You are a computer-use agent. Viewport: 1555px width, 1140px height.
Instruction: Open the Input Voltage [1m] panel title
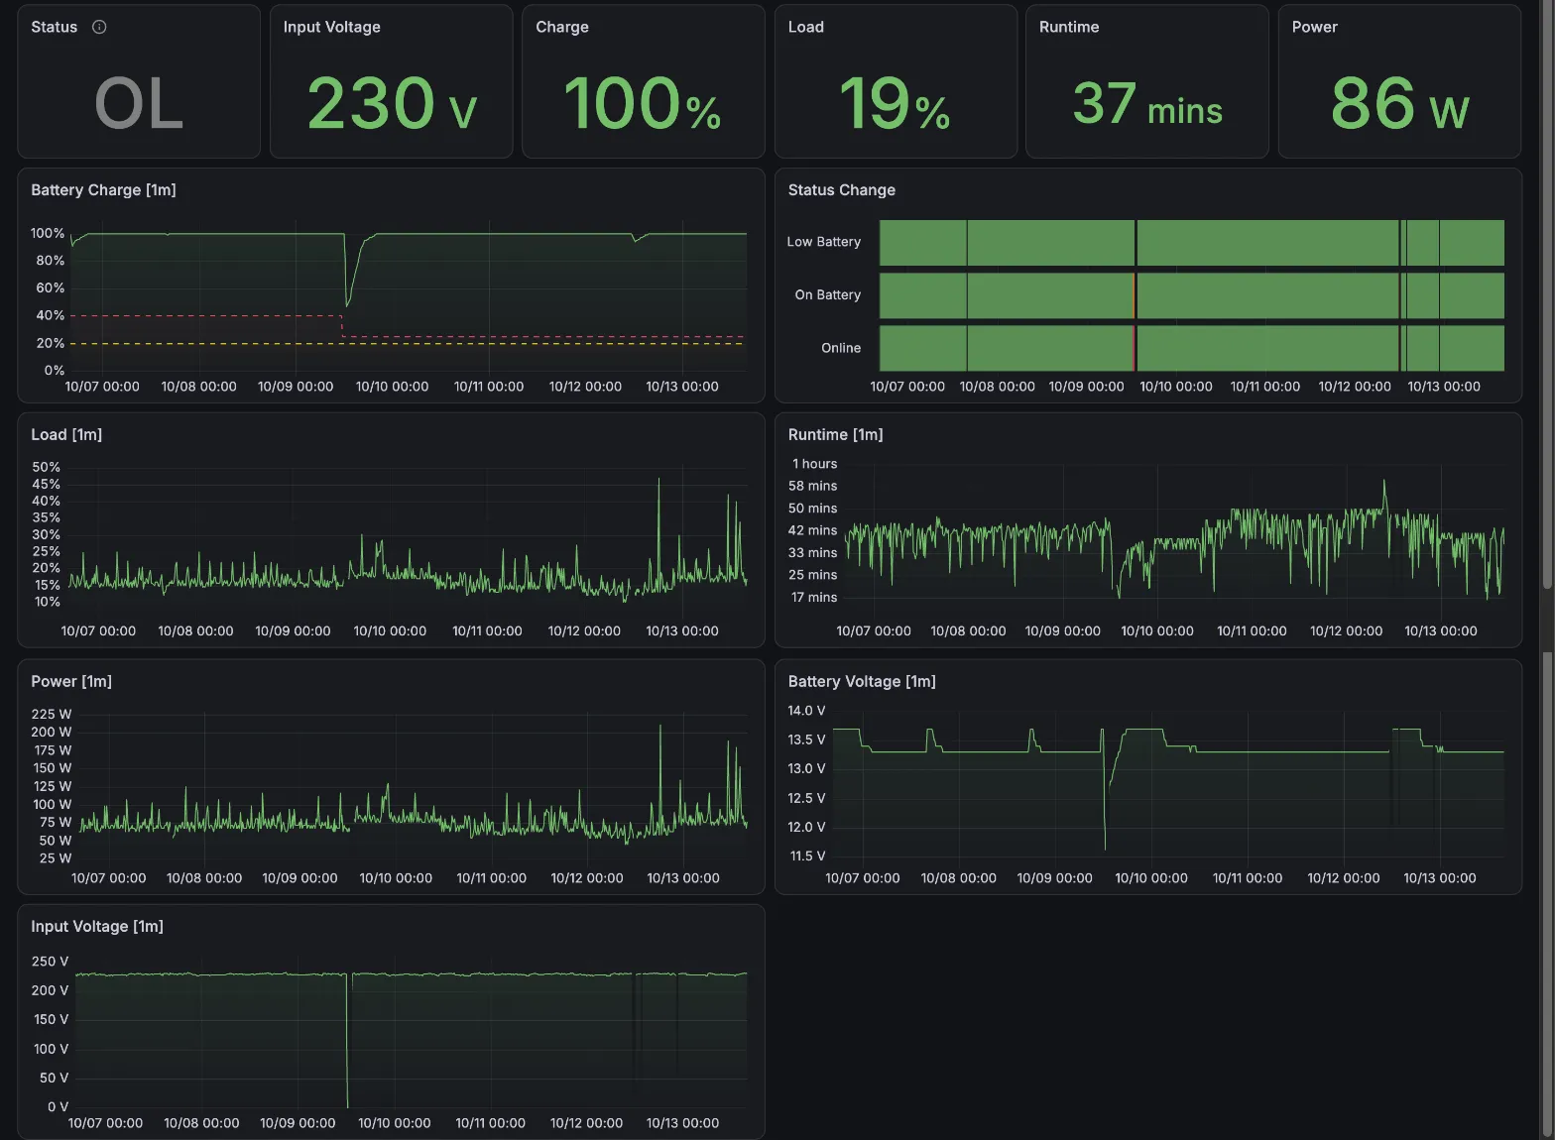(97, 926)
